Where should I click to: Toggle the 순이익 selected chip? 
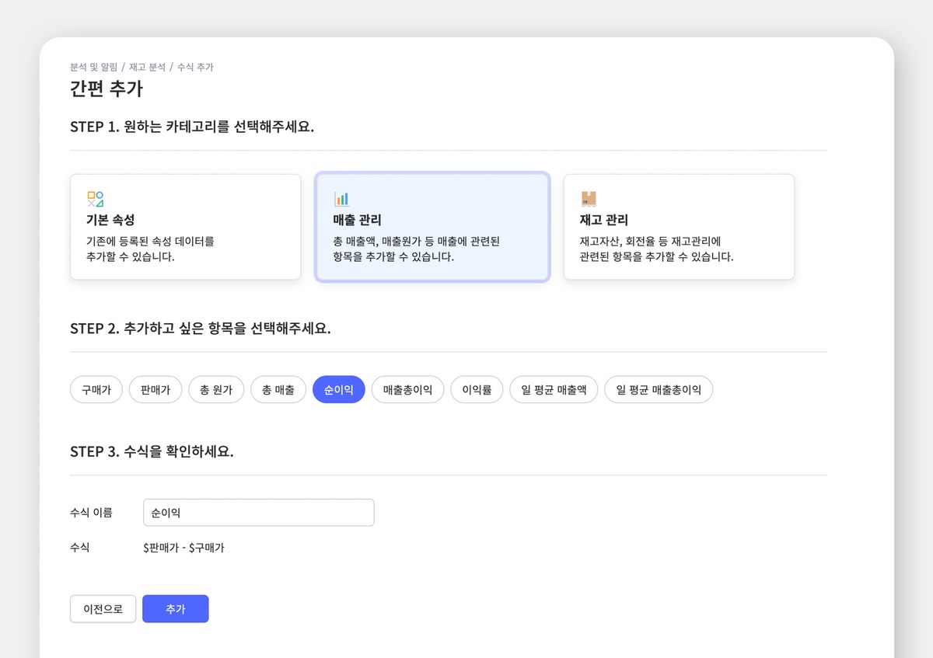pyautogui.click(x=338, y=389)
